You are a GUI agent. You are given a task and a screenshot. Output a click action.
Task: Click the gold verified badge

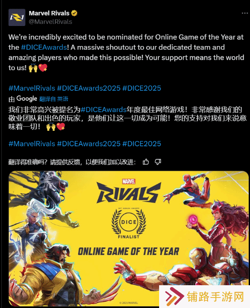74,13
